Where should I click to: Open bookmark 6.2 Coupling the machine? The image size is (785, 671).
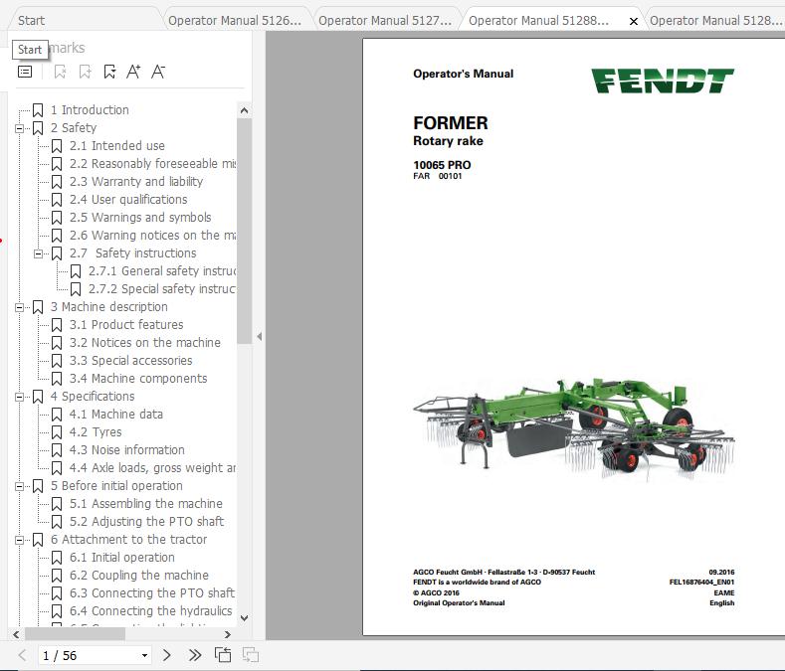139,576
